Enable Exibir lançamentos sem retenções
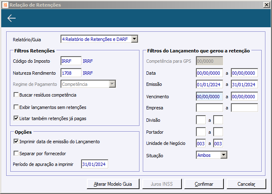 coord(16,107)
